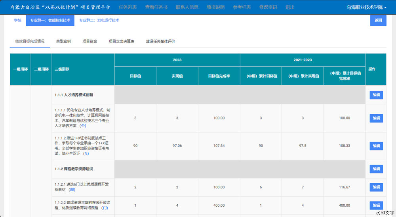Select the 学校 tab
Image resolution: width=396 pixels, height=217 pixels.
(18, 20)
